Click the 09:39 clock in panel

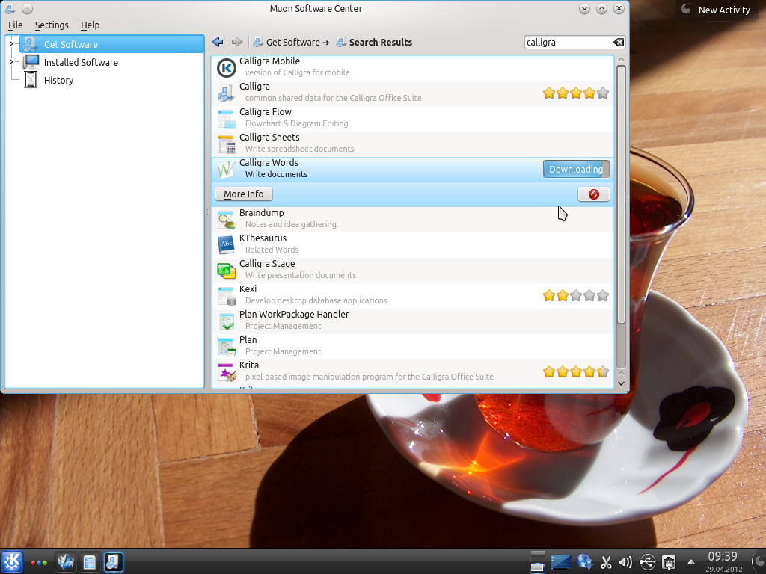click(x=723, y=556)
